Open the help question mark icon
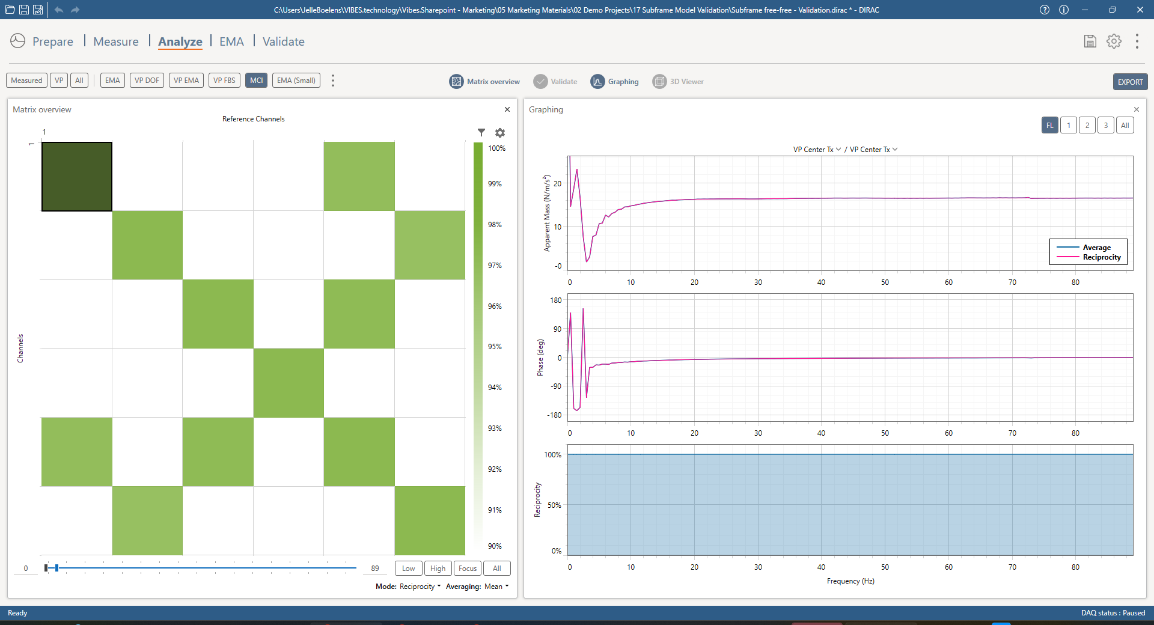The image size is (1154, 625). 1045,10
